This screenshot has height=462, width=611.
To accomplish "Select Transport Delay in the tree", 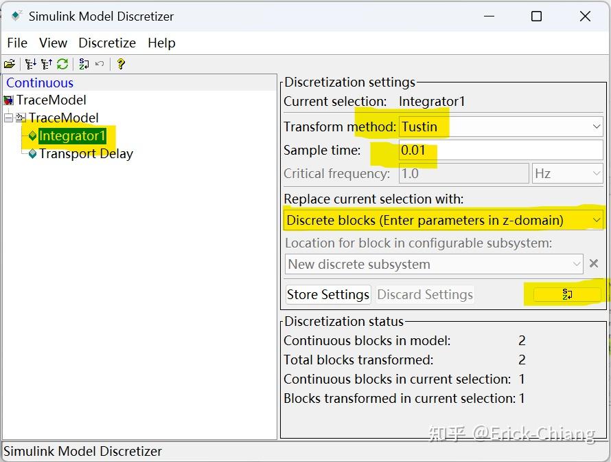I will [86, 154].
